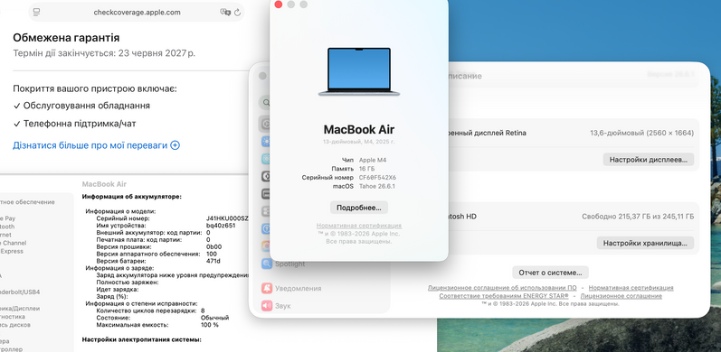Select battery version value '471d'

213,261
